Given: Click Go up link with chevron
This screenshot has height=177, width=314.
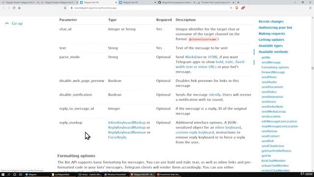Looking at the screenshot, I should [14, 24].
